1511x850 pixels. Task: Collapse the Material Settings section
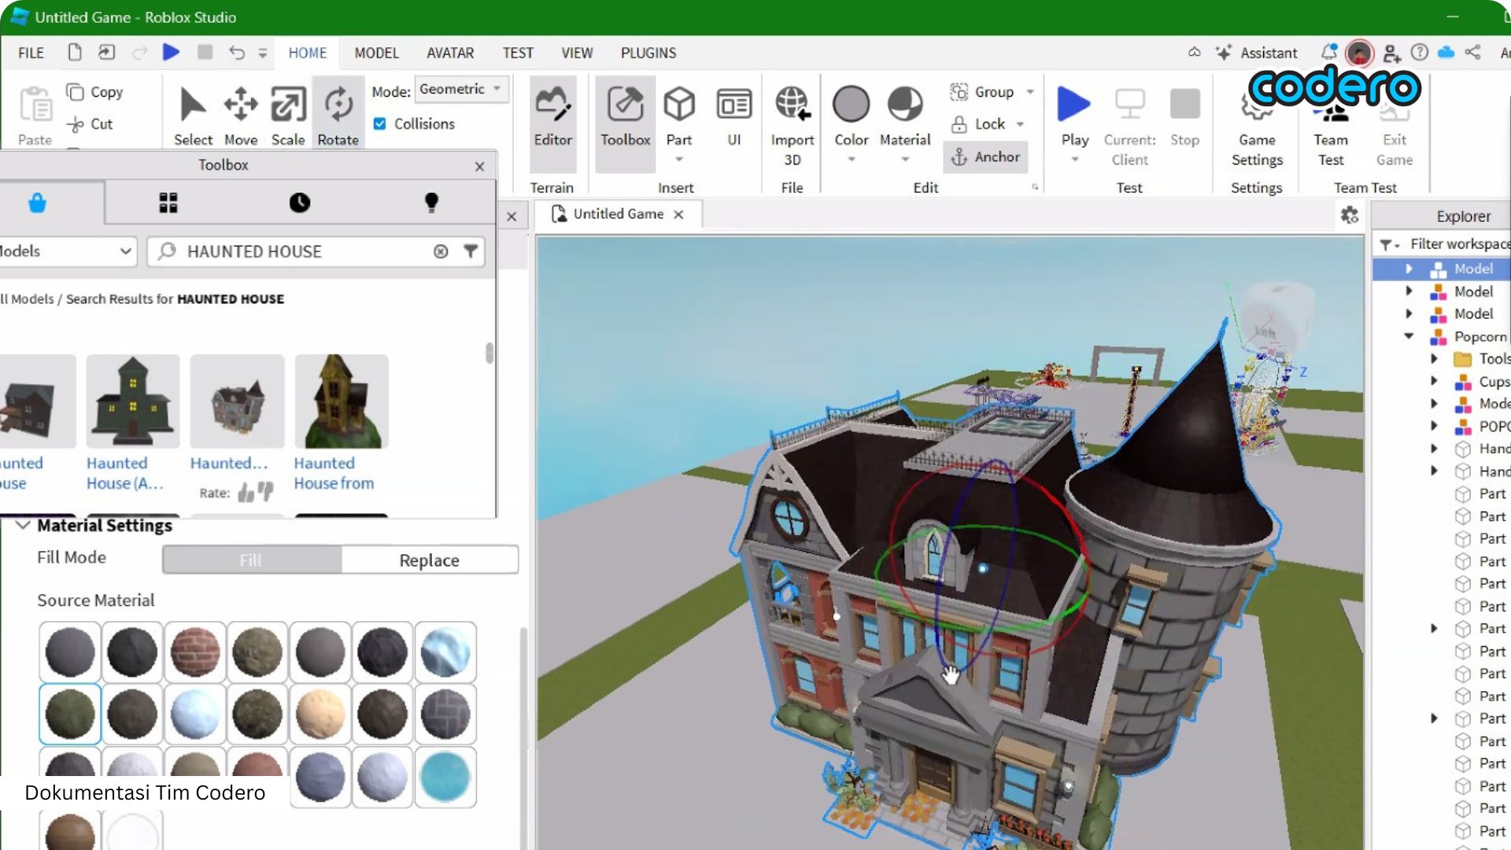(23, 525)
